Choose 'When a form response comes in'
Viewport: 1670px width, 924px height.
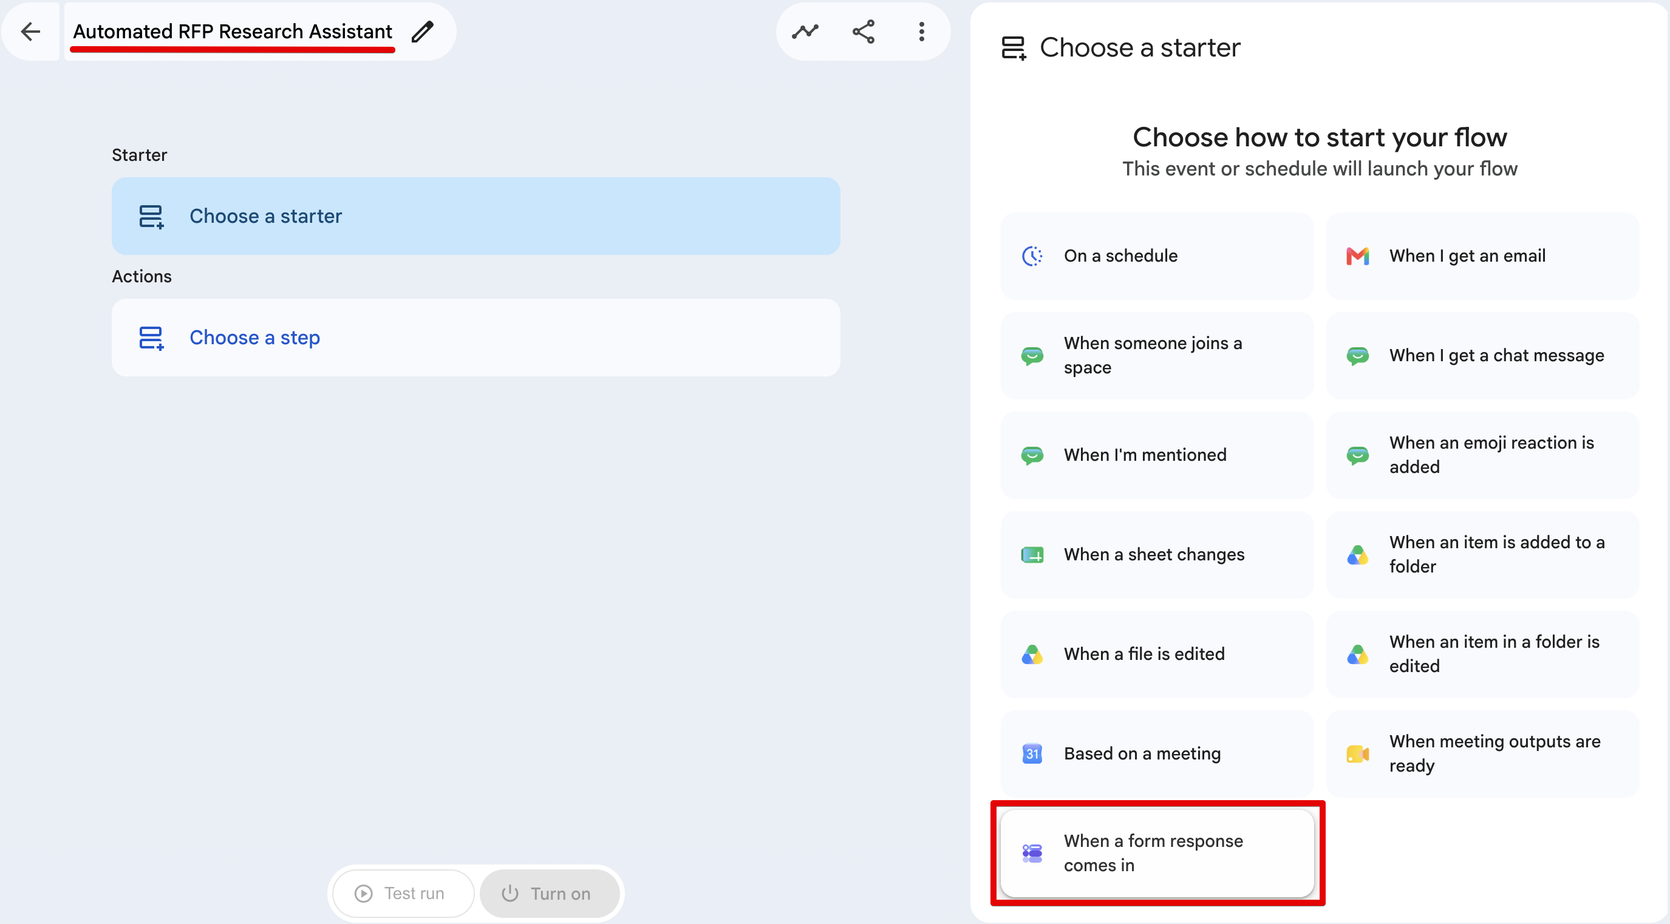(1157, 854)
